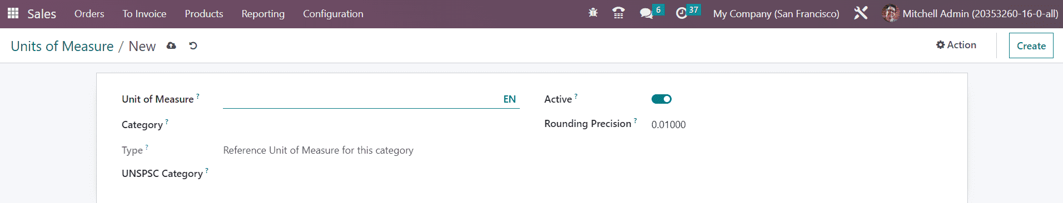Screen dimensions: 1063x203
Task: Focus the Unit of Measure name field
Action: (361, 99)
